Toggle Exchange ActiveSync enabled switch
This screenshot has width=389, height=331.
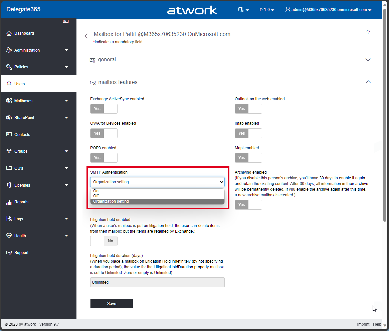click(104, 109)
